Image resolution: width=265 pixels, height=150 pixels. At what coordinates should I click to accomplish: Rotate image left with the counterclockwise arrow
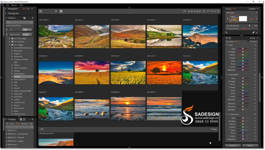tap(208, 11)
